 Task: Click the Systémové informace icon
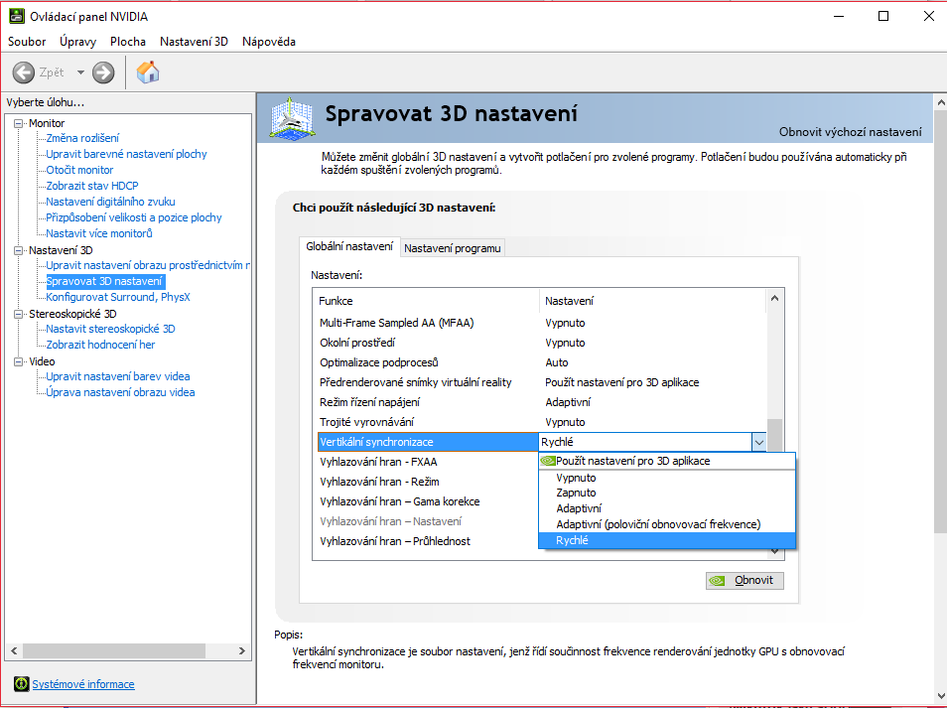(21, 684)
